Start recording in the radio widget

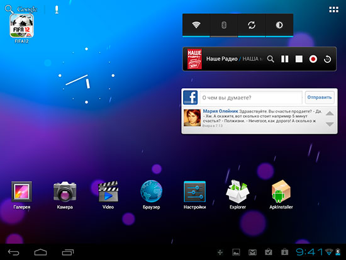click(313, 59)
